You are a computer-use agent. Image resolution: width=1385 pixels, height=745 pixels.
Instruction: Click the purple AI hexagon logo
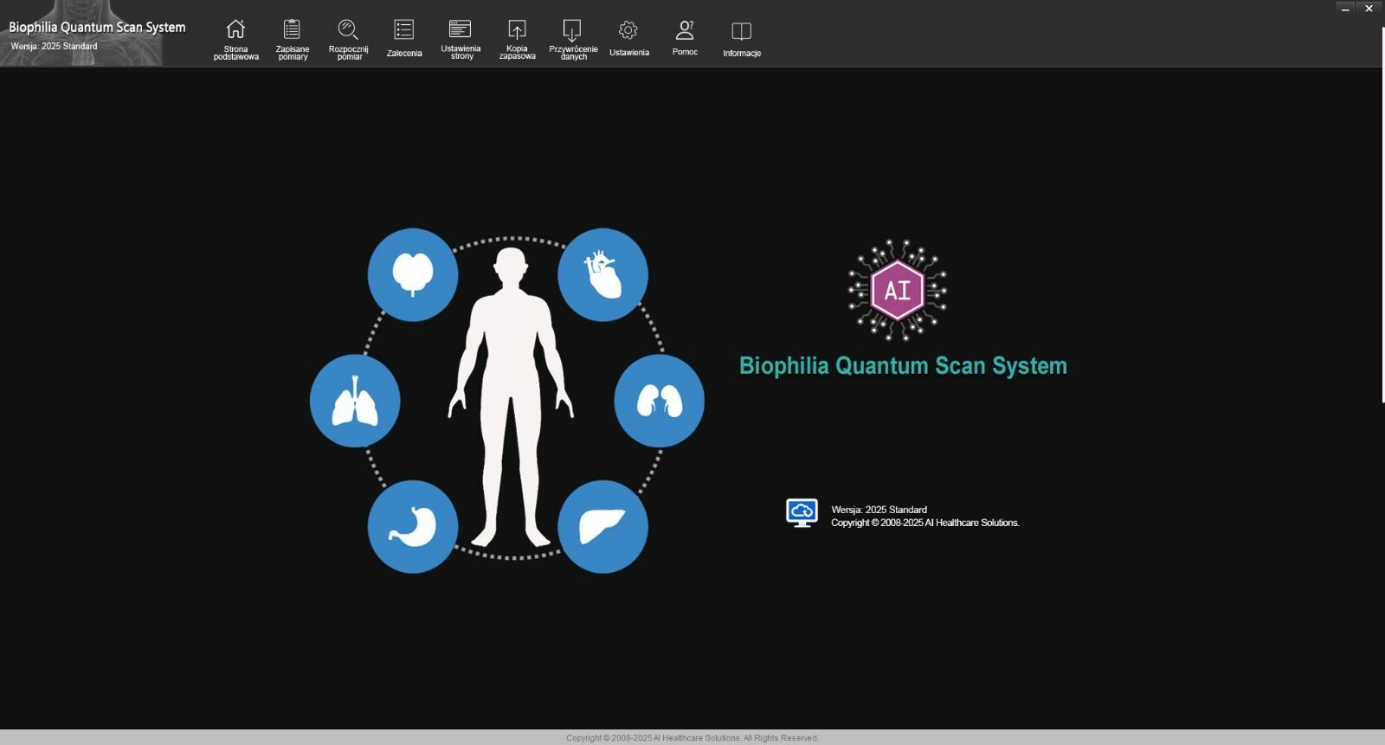tap(897, 290)
